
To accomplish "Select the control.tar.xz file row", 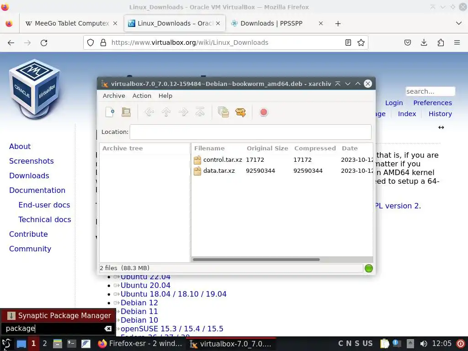I will pyautogui.click(x=282, y=160).
